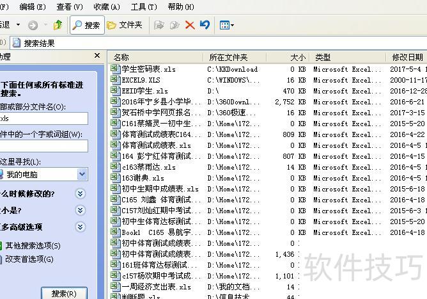Open the 帮助(H) menu
This screenshot has height=299, width=427.
click(x=181, y=6)
